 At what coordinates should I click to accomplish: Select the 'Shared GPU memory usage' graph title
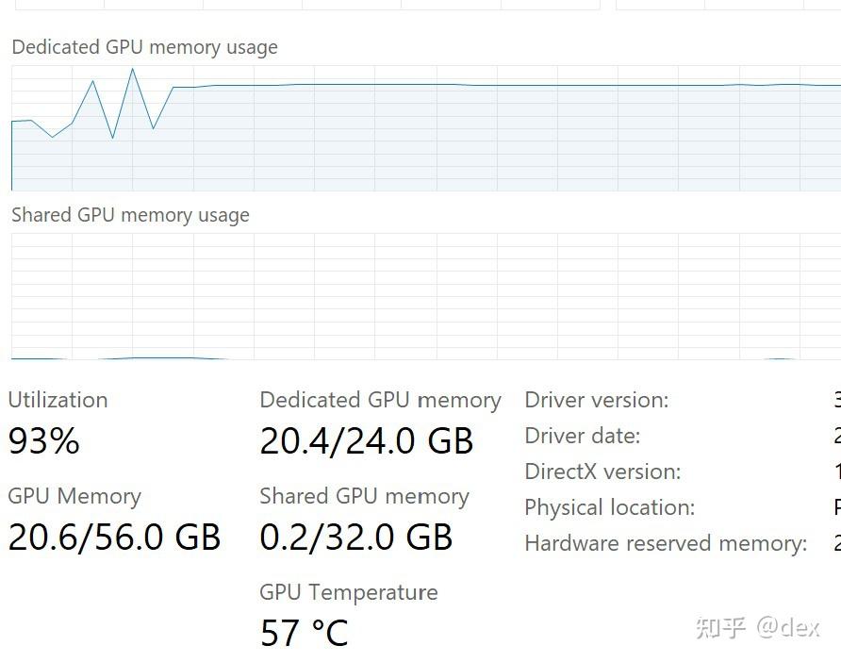[x=130, y=215]
